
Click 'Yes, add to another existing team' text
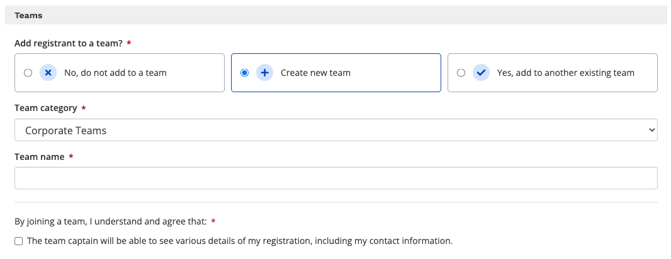[x=565, y=73]
